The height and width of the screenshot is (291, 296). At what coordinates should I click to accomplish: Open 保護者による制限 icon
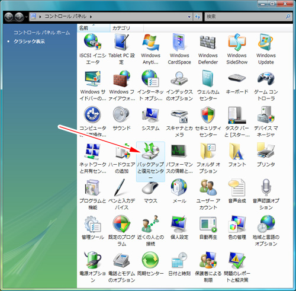pyautogui.click(x=208, y=260)
